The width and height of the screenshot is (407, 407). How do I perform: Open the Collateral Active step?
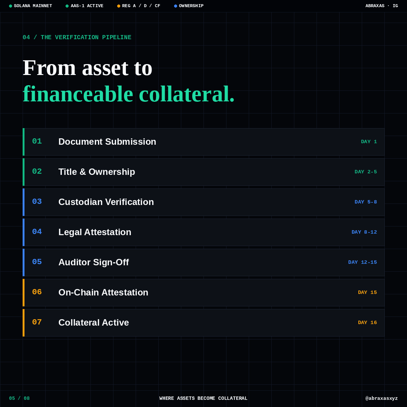click(x=203, y=323)
